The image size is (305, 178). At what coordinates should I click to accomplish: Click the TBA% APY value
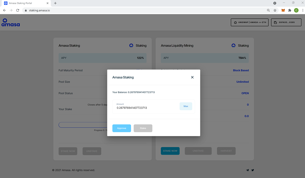242,58
